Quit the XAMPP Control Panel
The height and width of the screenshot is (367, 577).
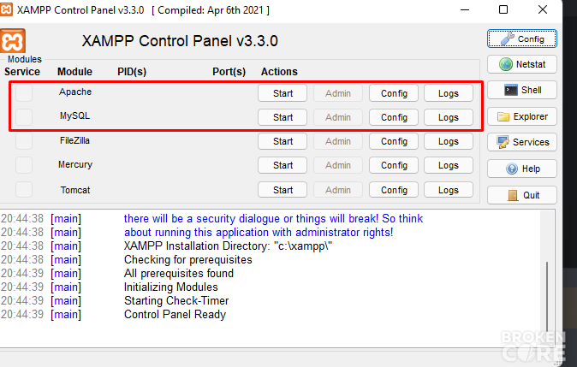[x=522, y=195]
